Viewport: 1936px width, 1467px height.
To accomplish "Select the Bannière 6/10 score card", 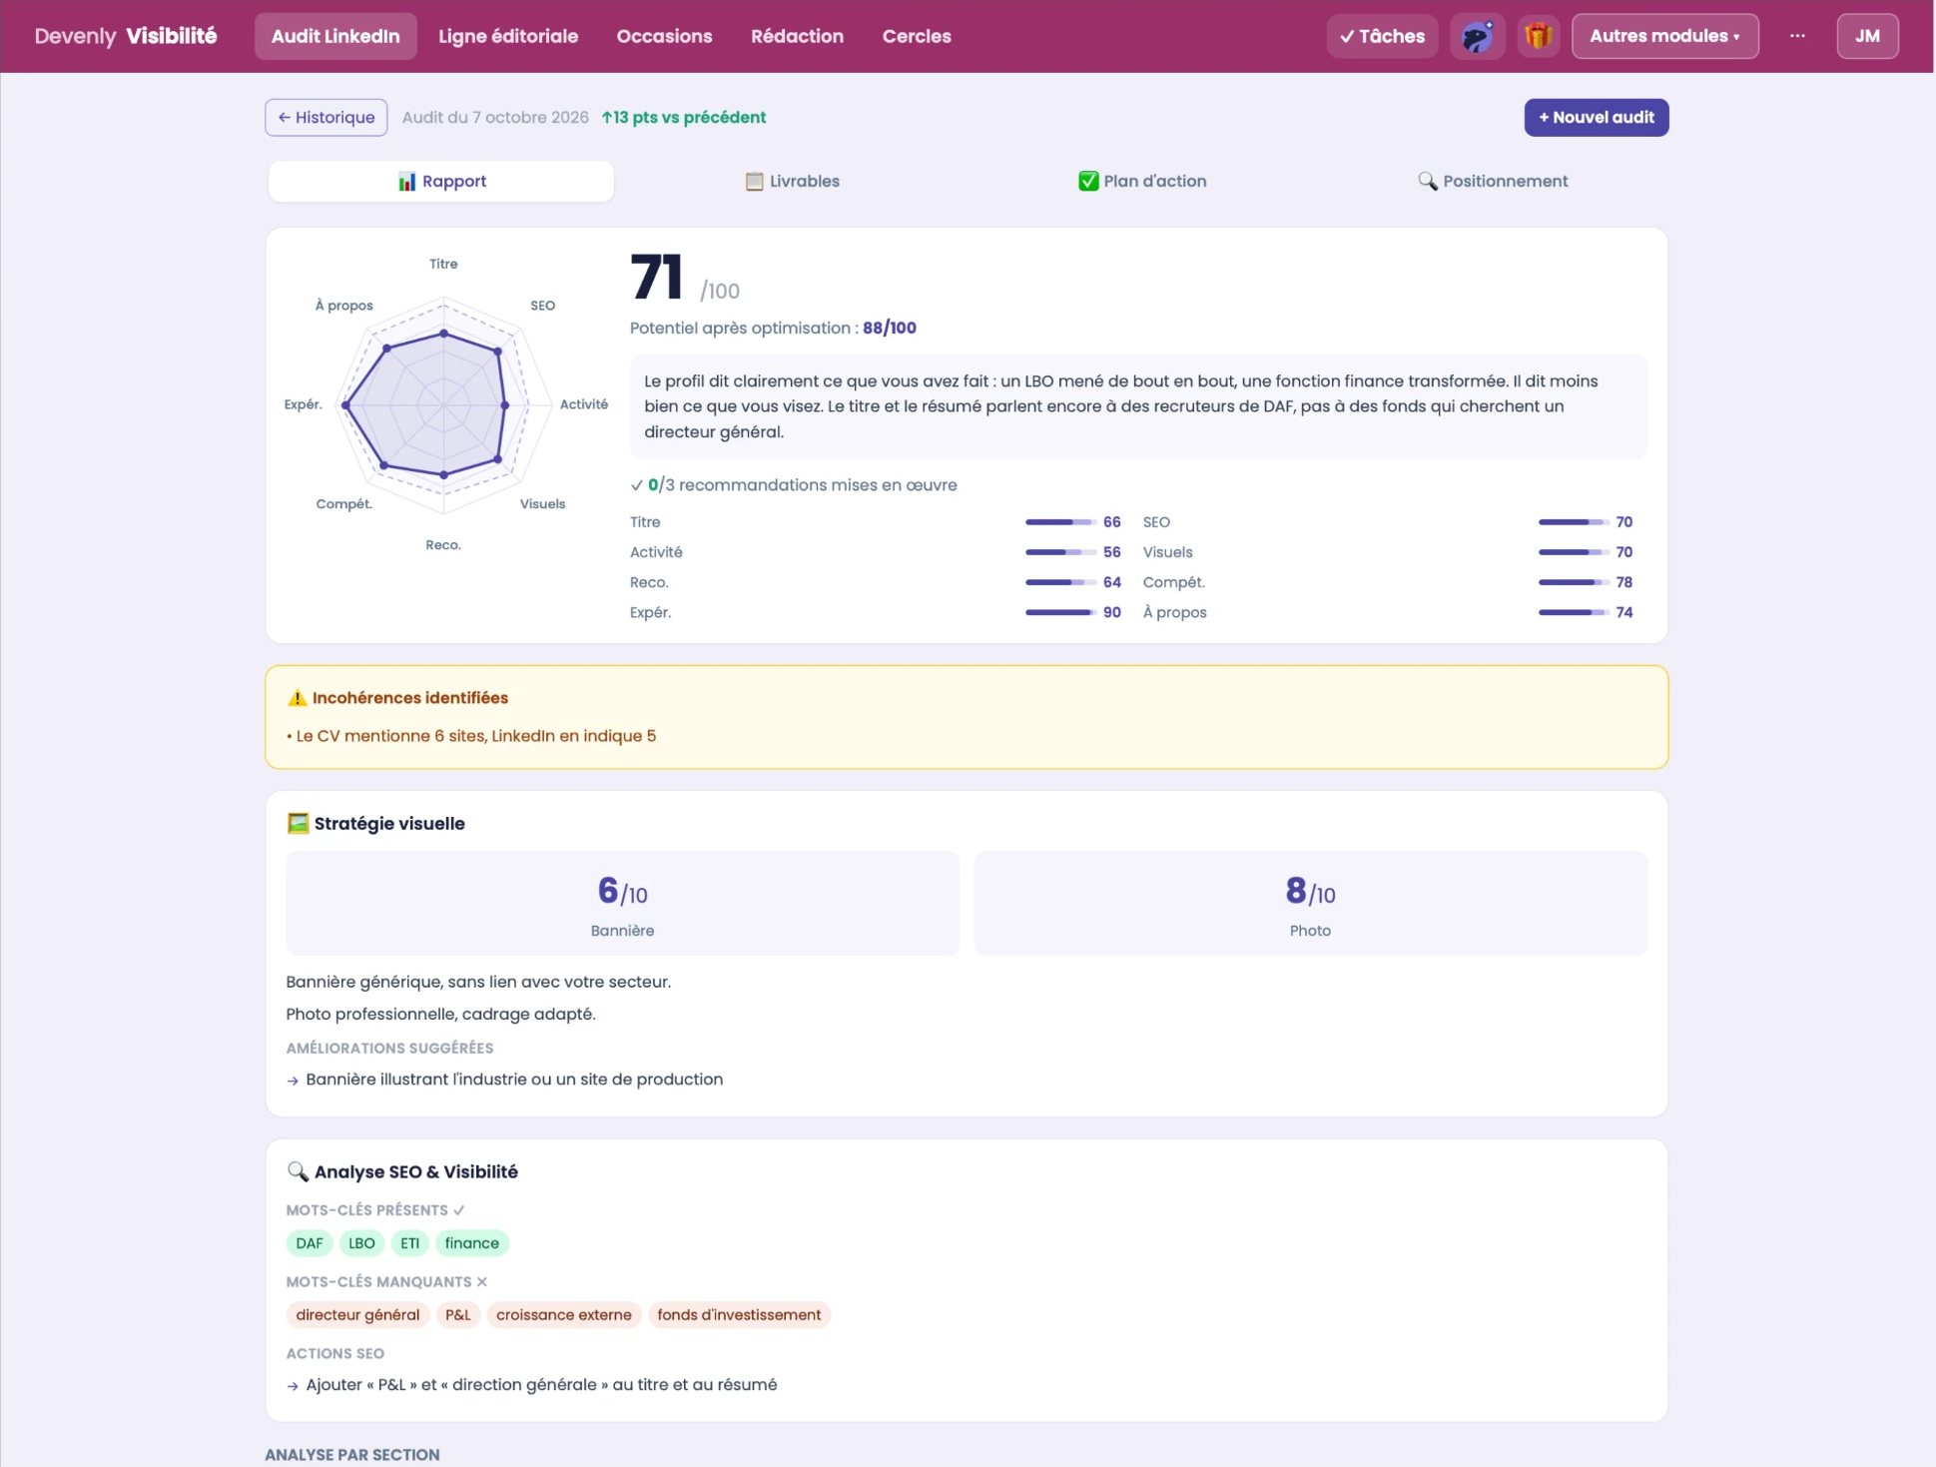I will 622,904.
